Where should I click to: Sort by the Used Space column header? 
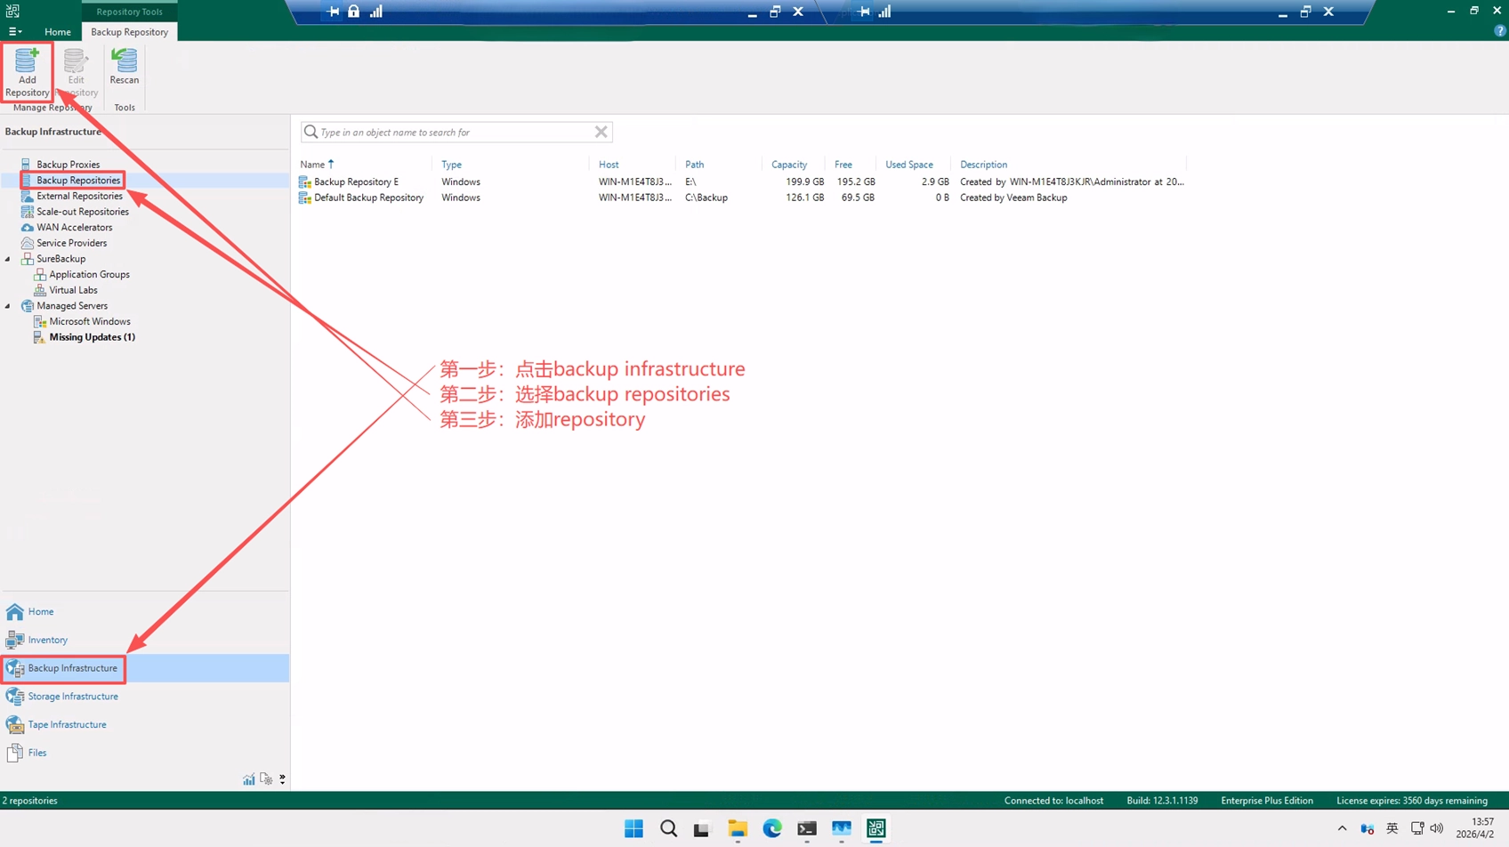[x=909, y=165]
